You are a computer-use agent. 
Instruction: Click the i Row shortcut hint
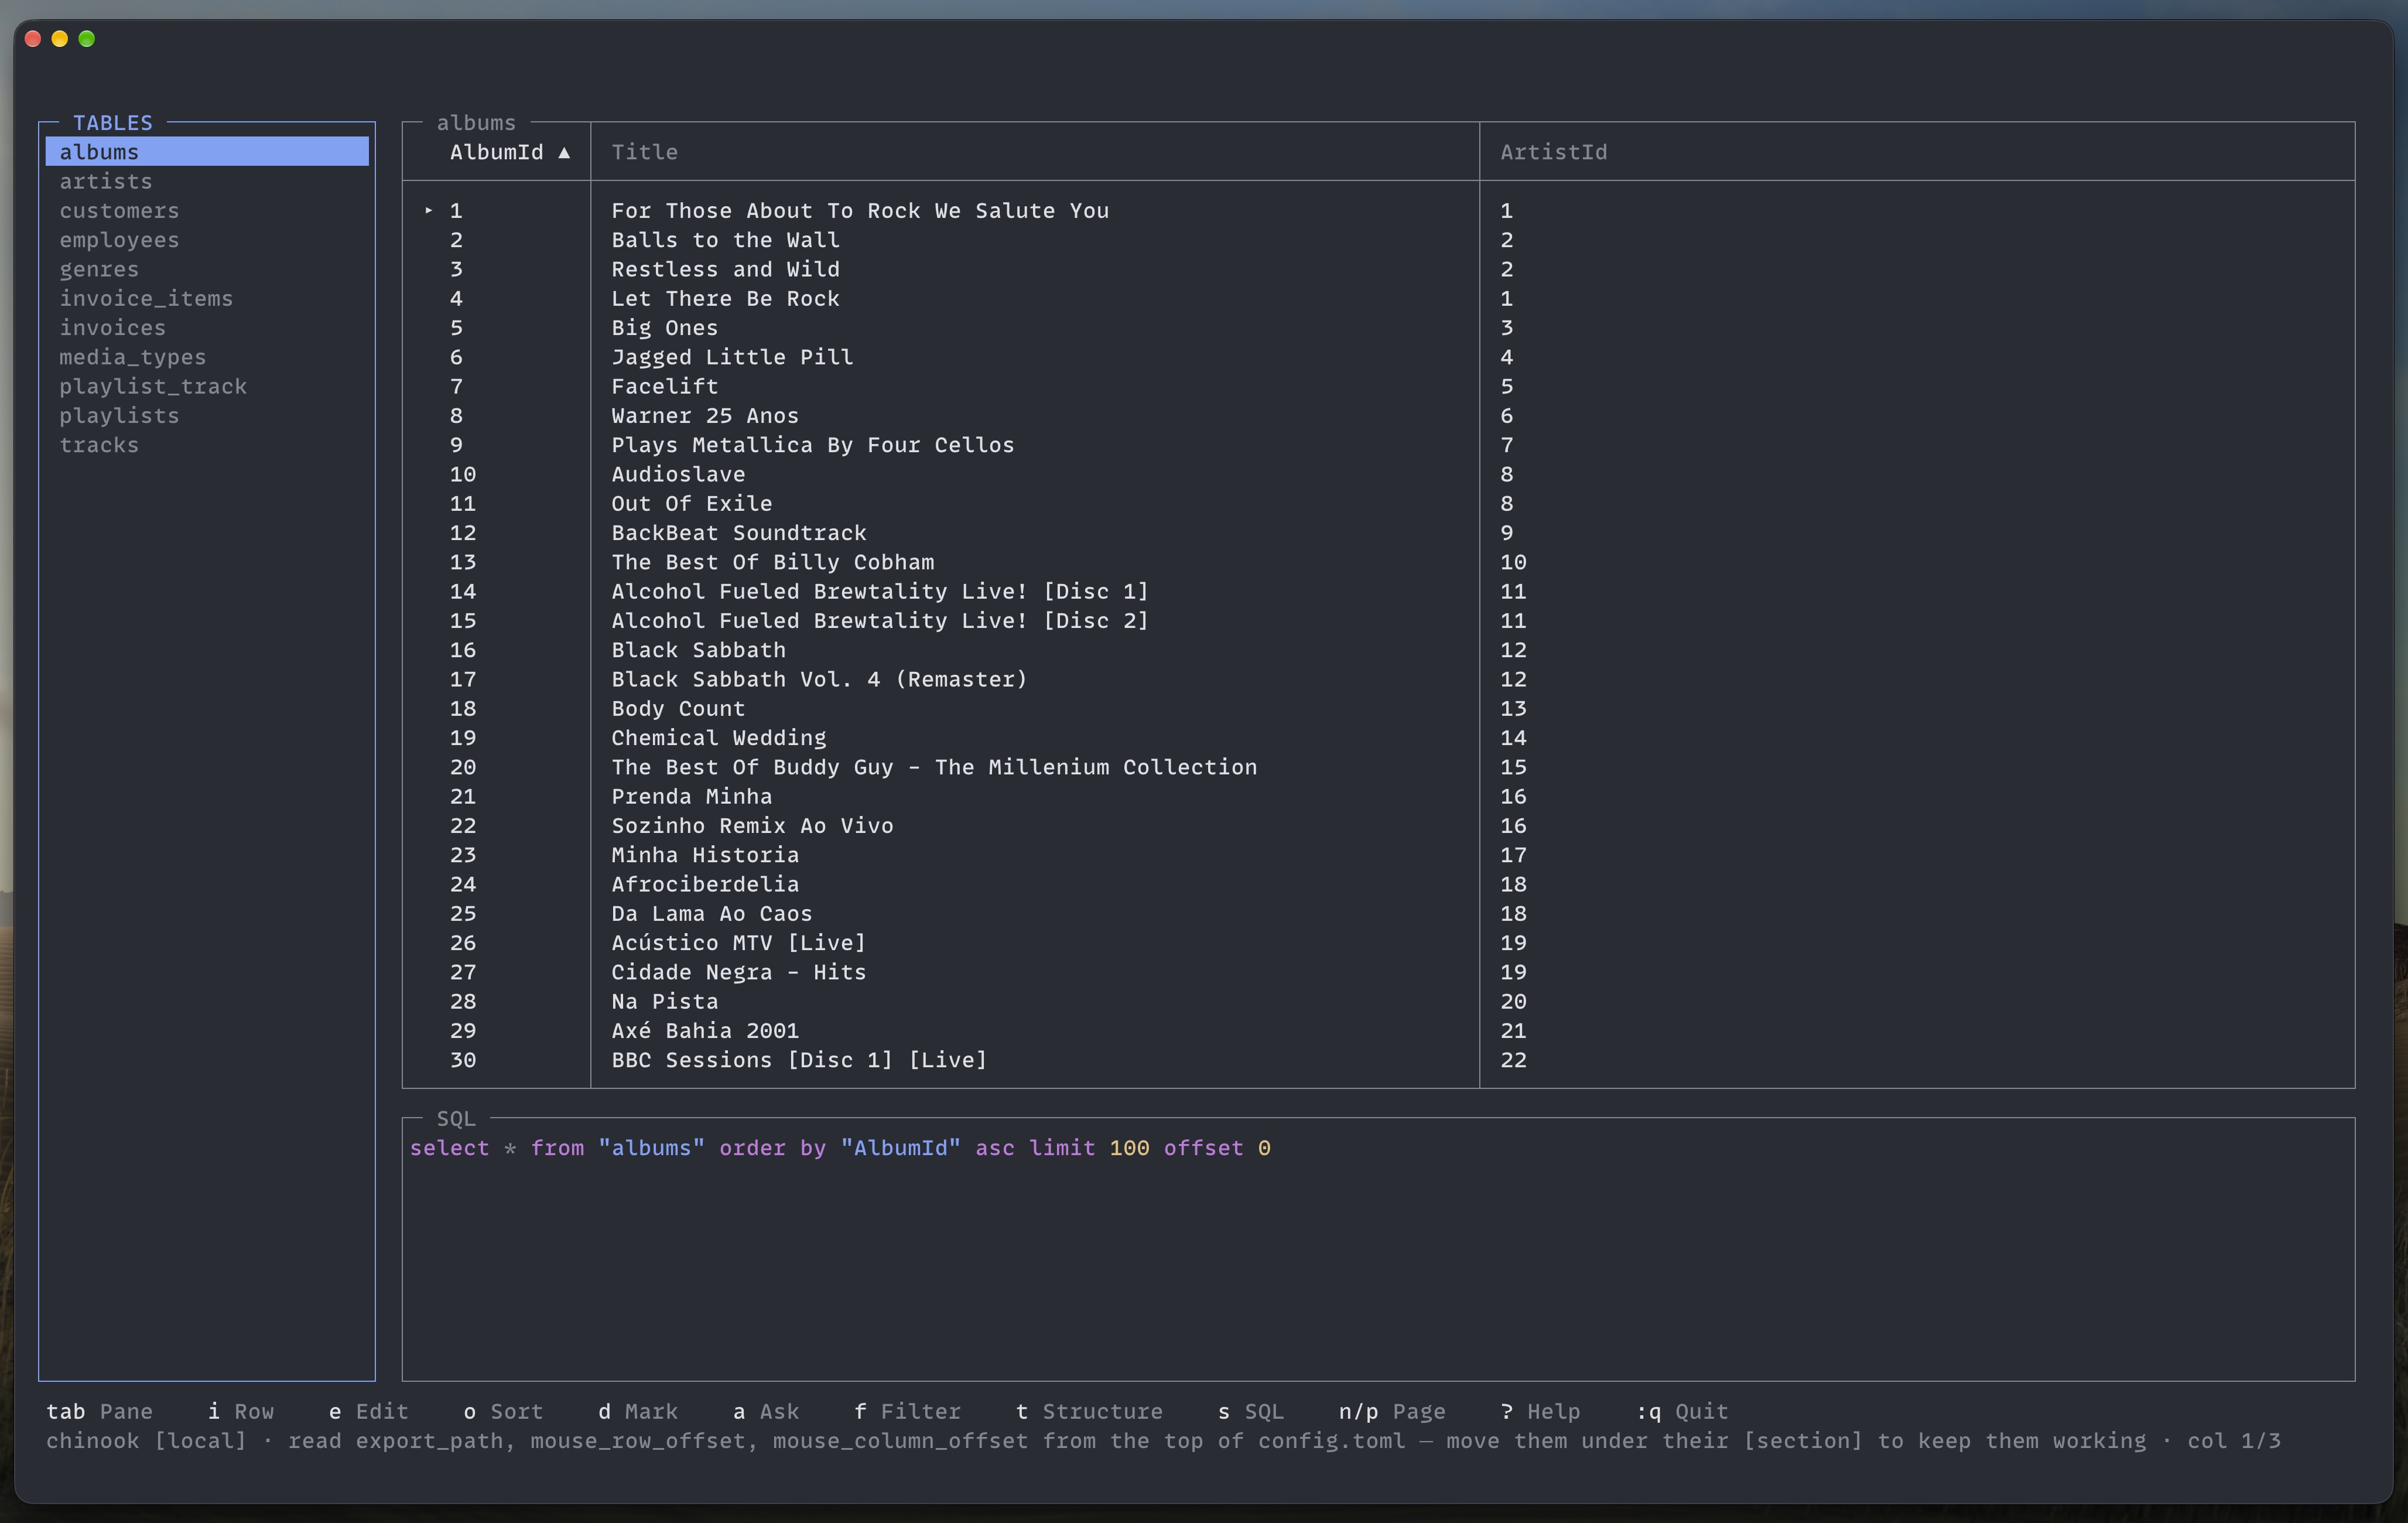[x=240, y=1411]
